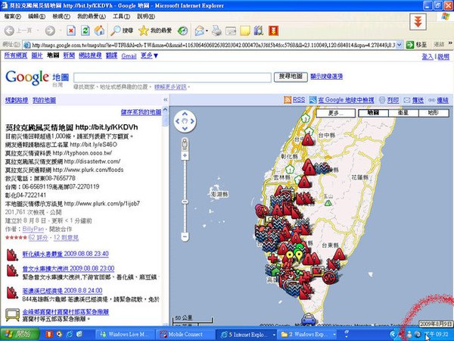
Task: Open the 規劃路線 link
Action: click(x=17, y=100)
